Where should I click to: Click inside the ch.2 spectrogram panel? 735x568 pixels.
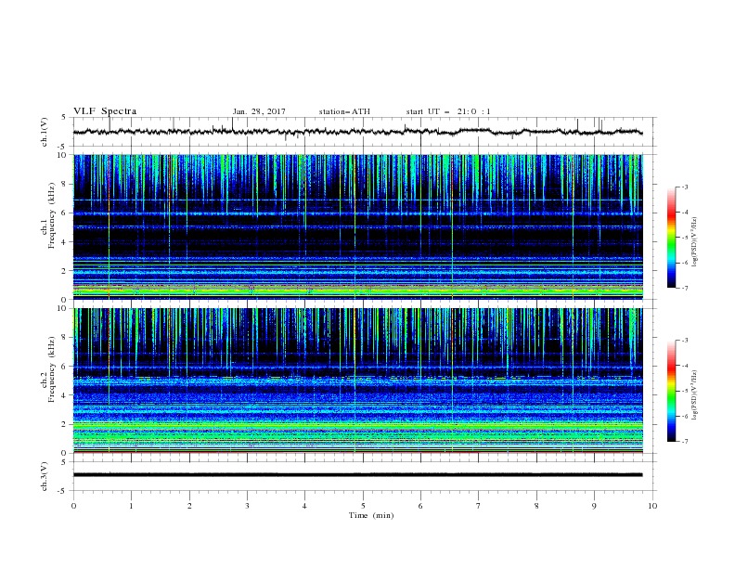tap(358, 381)
